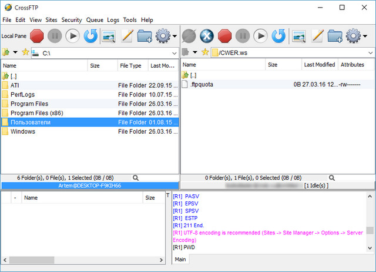This screenshot has width=376, height=272.
Task: Open the Queue menu
Action: click(x=95, y=20)
